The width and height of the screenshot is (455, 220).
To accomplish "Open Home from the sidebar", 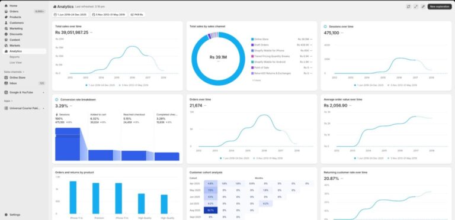I will point(24,6).
